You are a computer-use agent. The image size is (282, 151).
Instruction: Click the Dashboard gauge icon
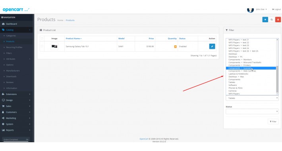tap(3, 24)
